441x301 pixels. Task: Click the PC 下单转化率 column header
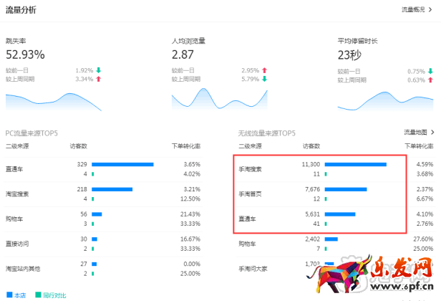(x=186, y=146)
